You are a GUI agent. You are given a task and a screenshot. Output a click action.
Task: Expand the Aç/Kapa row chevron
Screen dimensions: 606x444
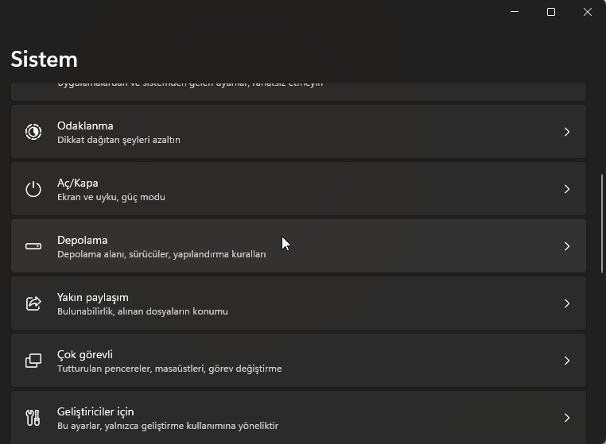tap(567, 189)
